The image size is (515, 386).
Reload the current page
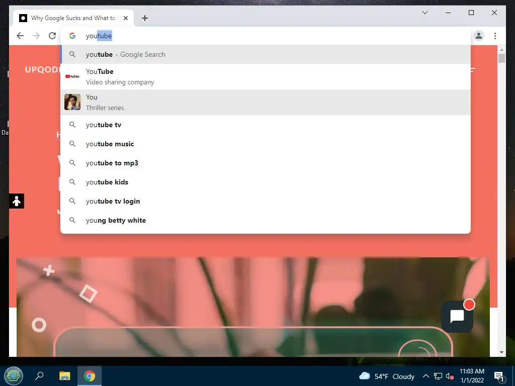point(52,36)
